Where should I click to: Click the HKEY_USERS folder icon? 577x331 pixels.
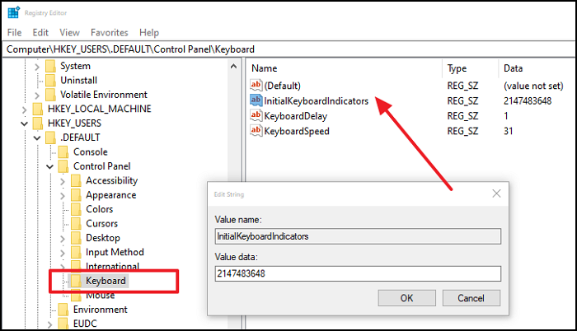(x=38, y=124)
